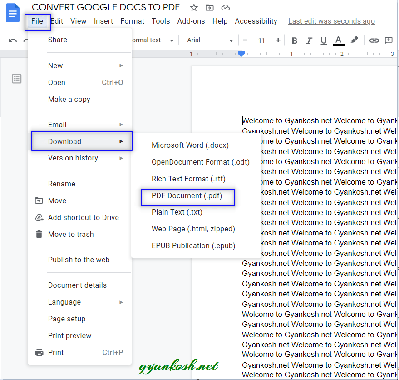This screenshot has height=380, width=399.
Task: Insert link icon in toolbar
Action: click(374, 40)
